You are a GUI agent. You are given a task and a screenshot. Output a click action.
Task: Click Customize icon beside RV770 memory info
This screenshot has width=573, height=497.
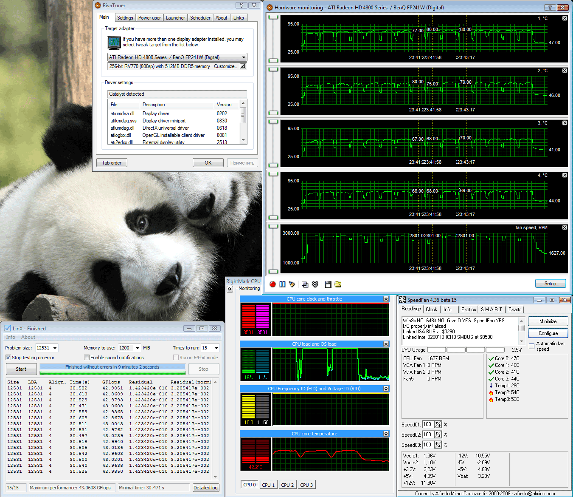click(x=243, y=66)
